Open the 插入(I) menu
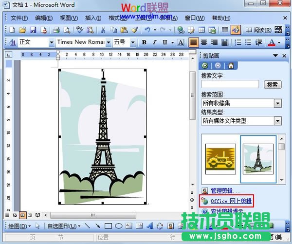Image resolution: width=292 pixels, height=244 pixels. click(x=93, y=18)
